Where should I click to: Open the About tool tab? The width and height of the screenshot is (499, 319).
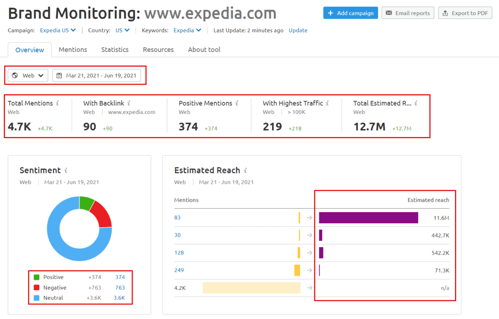click(204, 50)
